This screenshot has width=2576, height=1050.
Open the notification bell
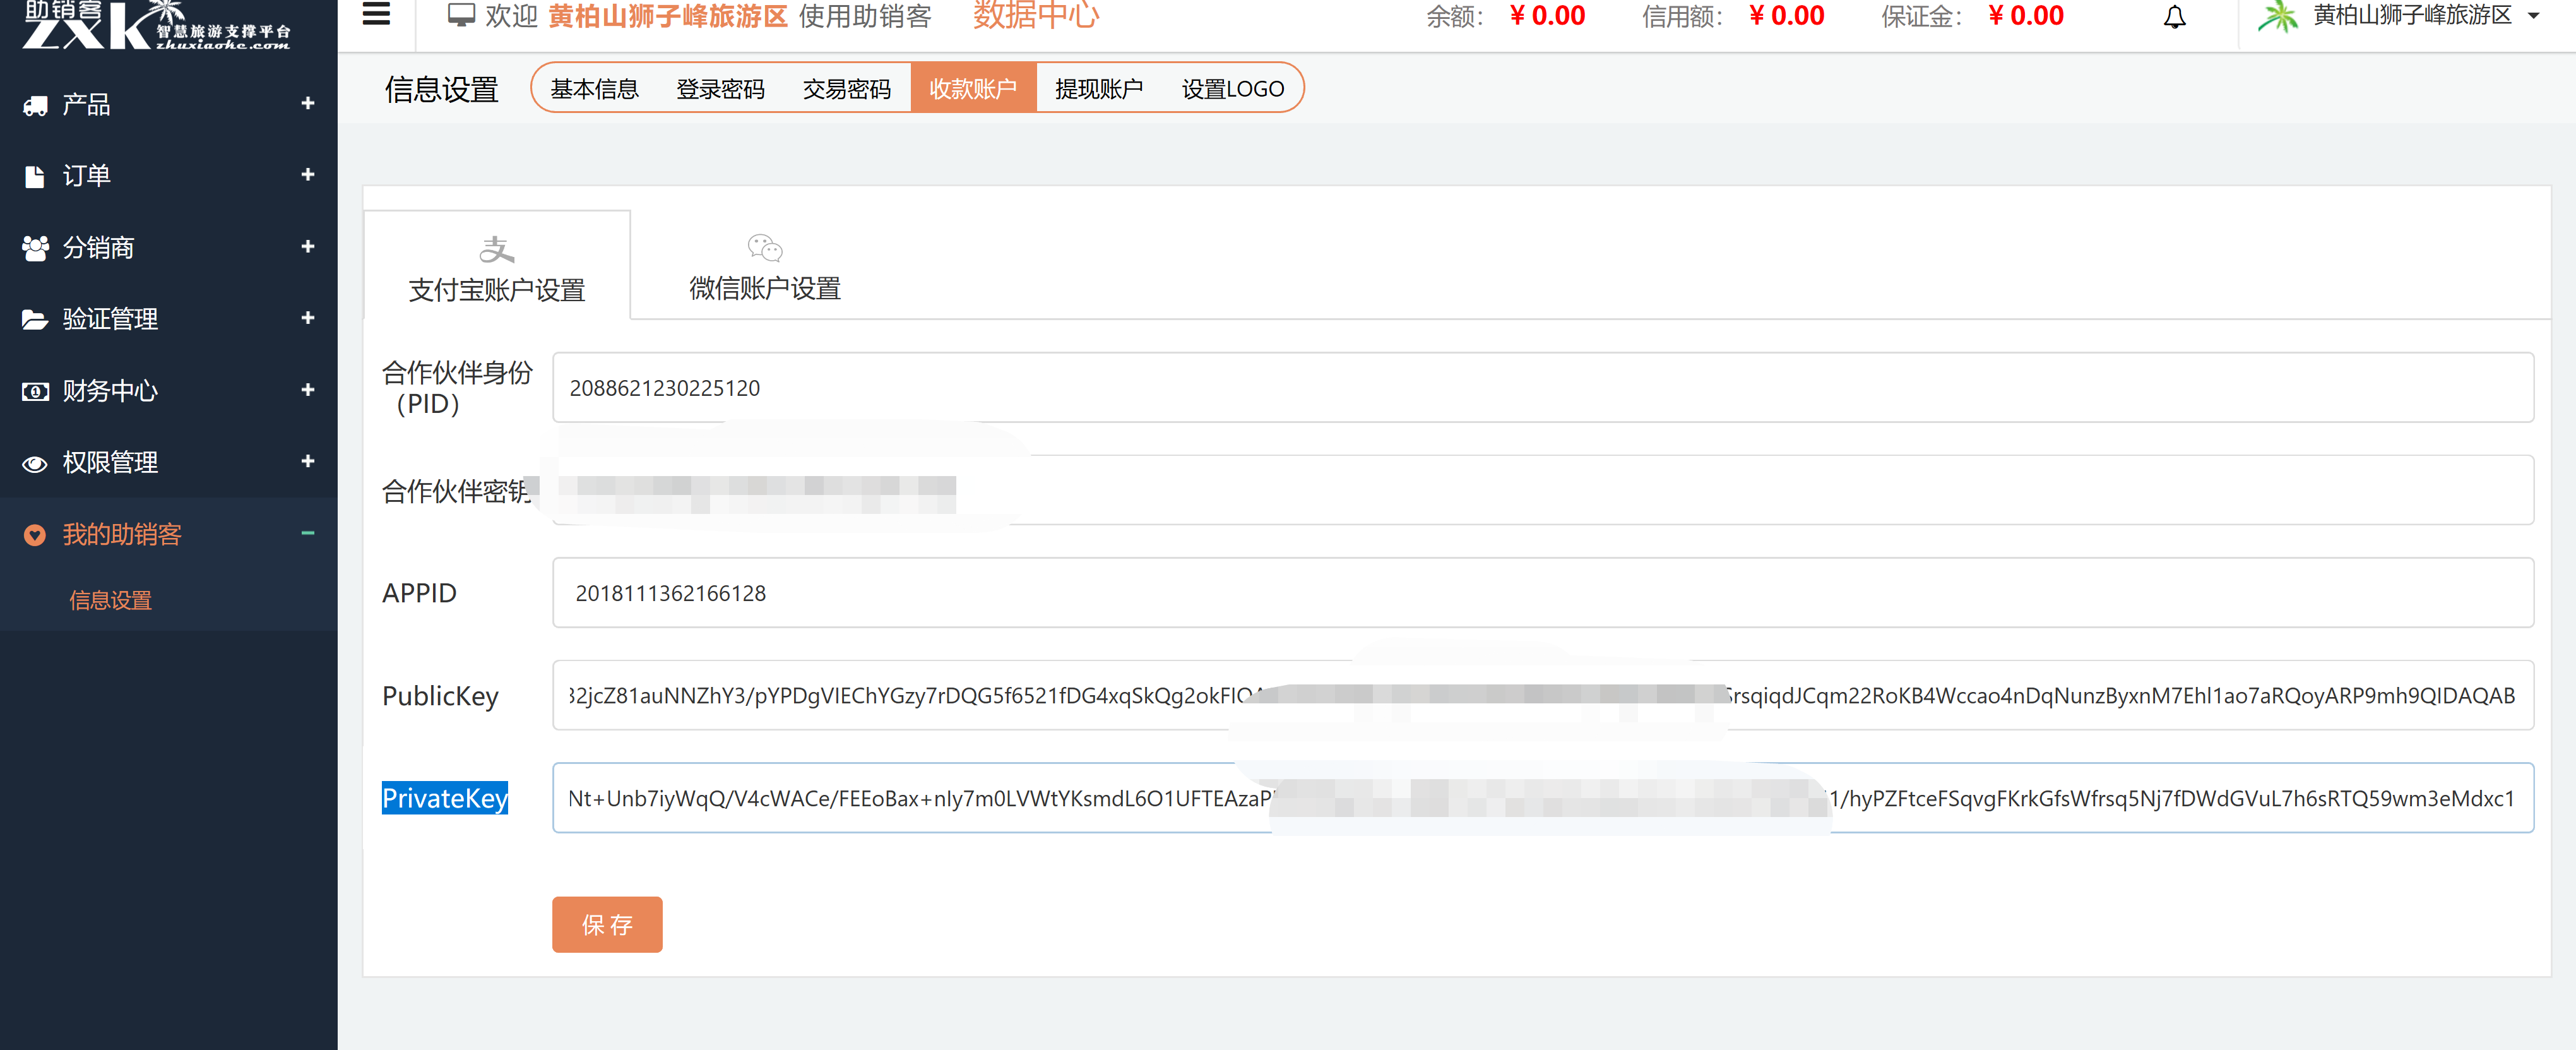[x=2177, y=16]
